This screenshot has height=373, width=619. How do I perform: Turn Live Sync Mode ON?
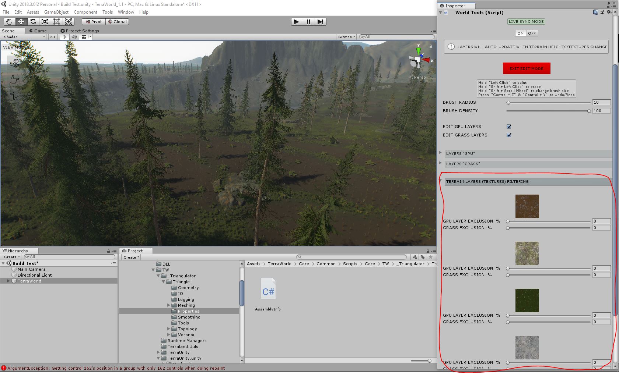point(520,33)
